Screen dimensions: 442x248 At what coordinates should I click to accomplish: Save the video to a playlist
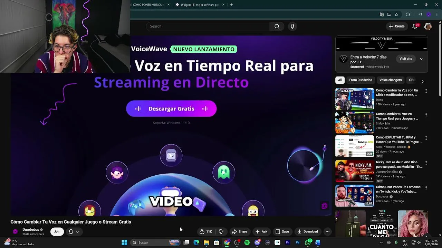click(282, 231)
